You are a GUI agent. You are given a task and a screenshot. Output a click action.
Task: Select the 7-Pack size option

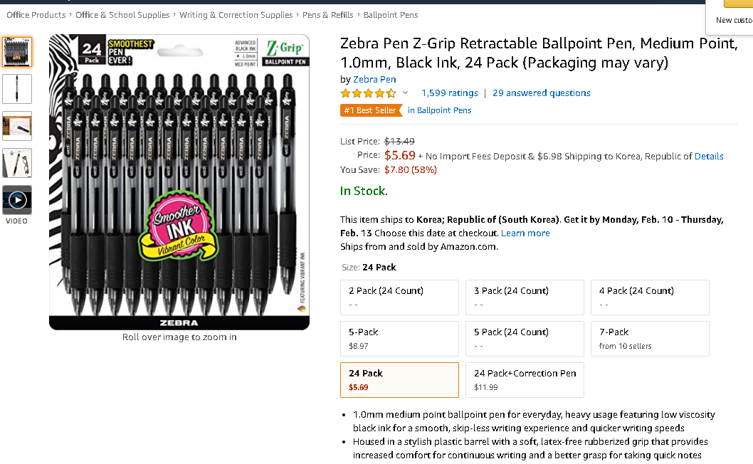pos(650,339)
